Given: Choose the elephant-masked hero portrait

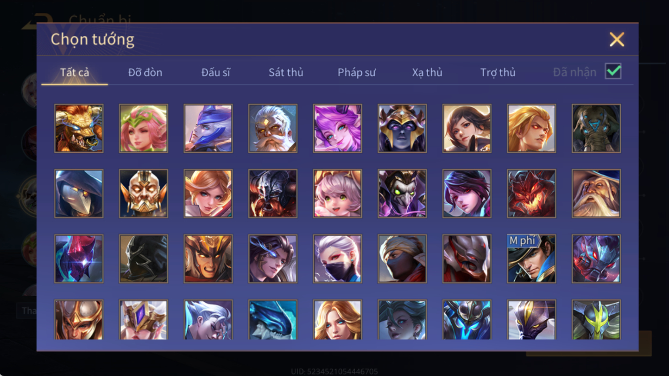Looking at the screenshot, I should [596, 129].
